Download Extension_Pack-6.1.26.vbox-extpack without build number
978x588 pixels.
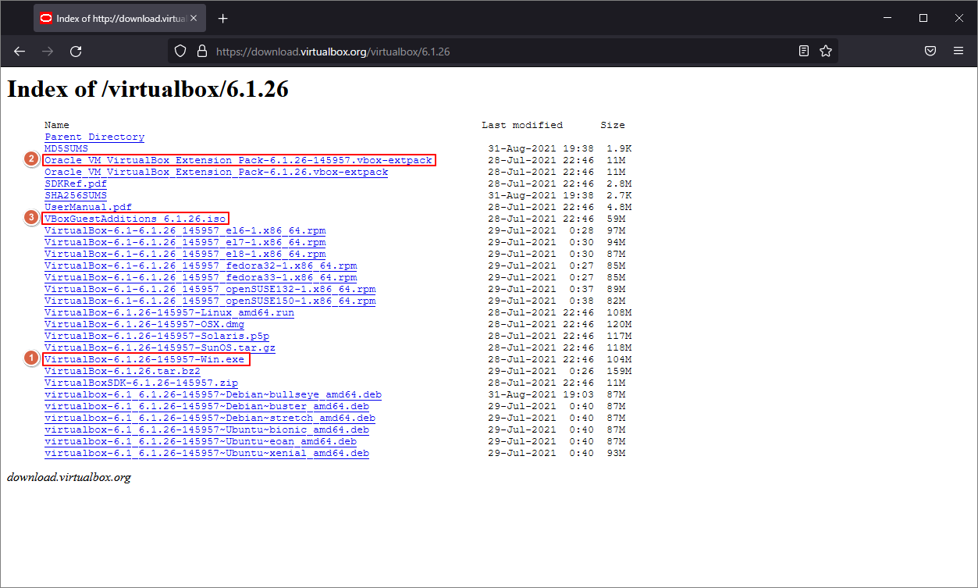(216, 172)
